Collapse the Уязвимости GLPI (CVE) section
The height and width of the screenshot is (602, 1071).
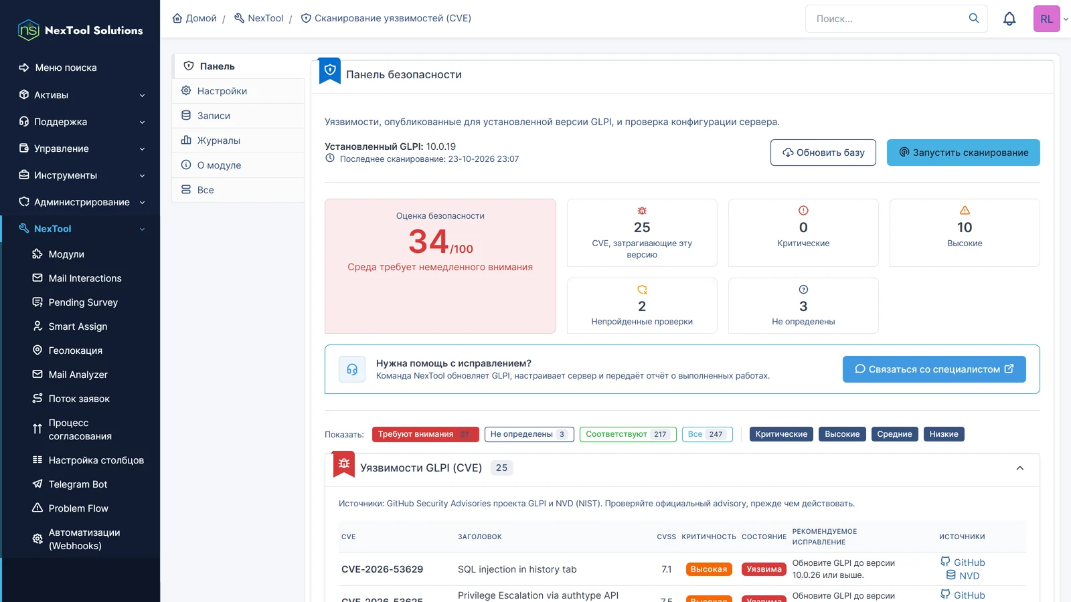[1020, 468]
